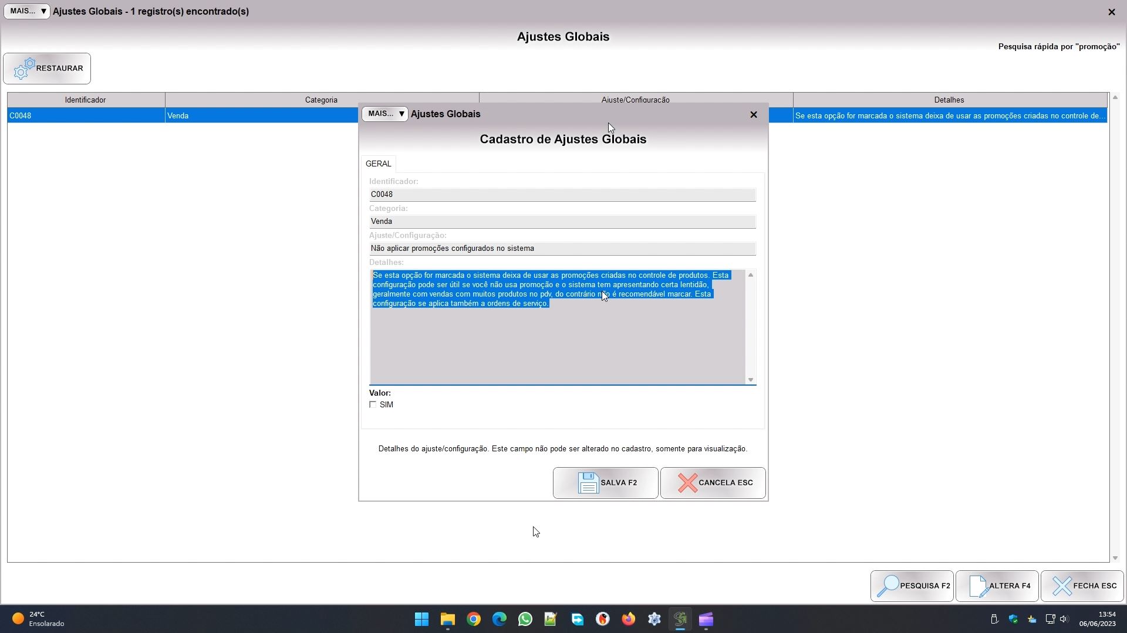Open Google Chrome from the taskbar
Image resolution: width=1127 pixels, height=633 pixels.
tap(474, 619)
